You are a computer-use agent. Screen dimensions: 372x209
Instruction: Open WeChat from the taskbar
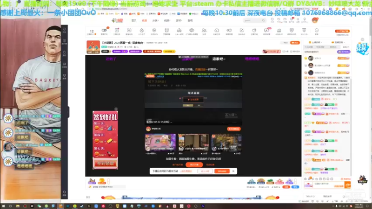[39, 206]
